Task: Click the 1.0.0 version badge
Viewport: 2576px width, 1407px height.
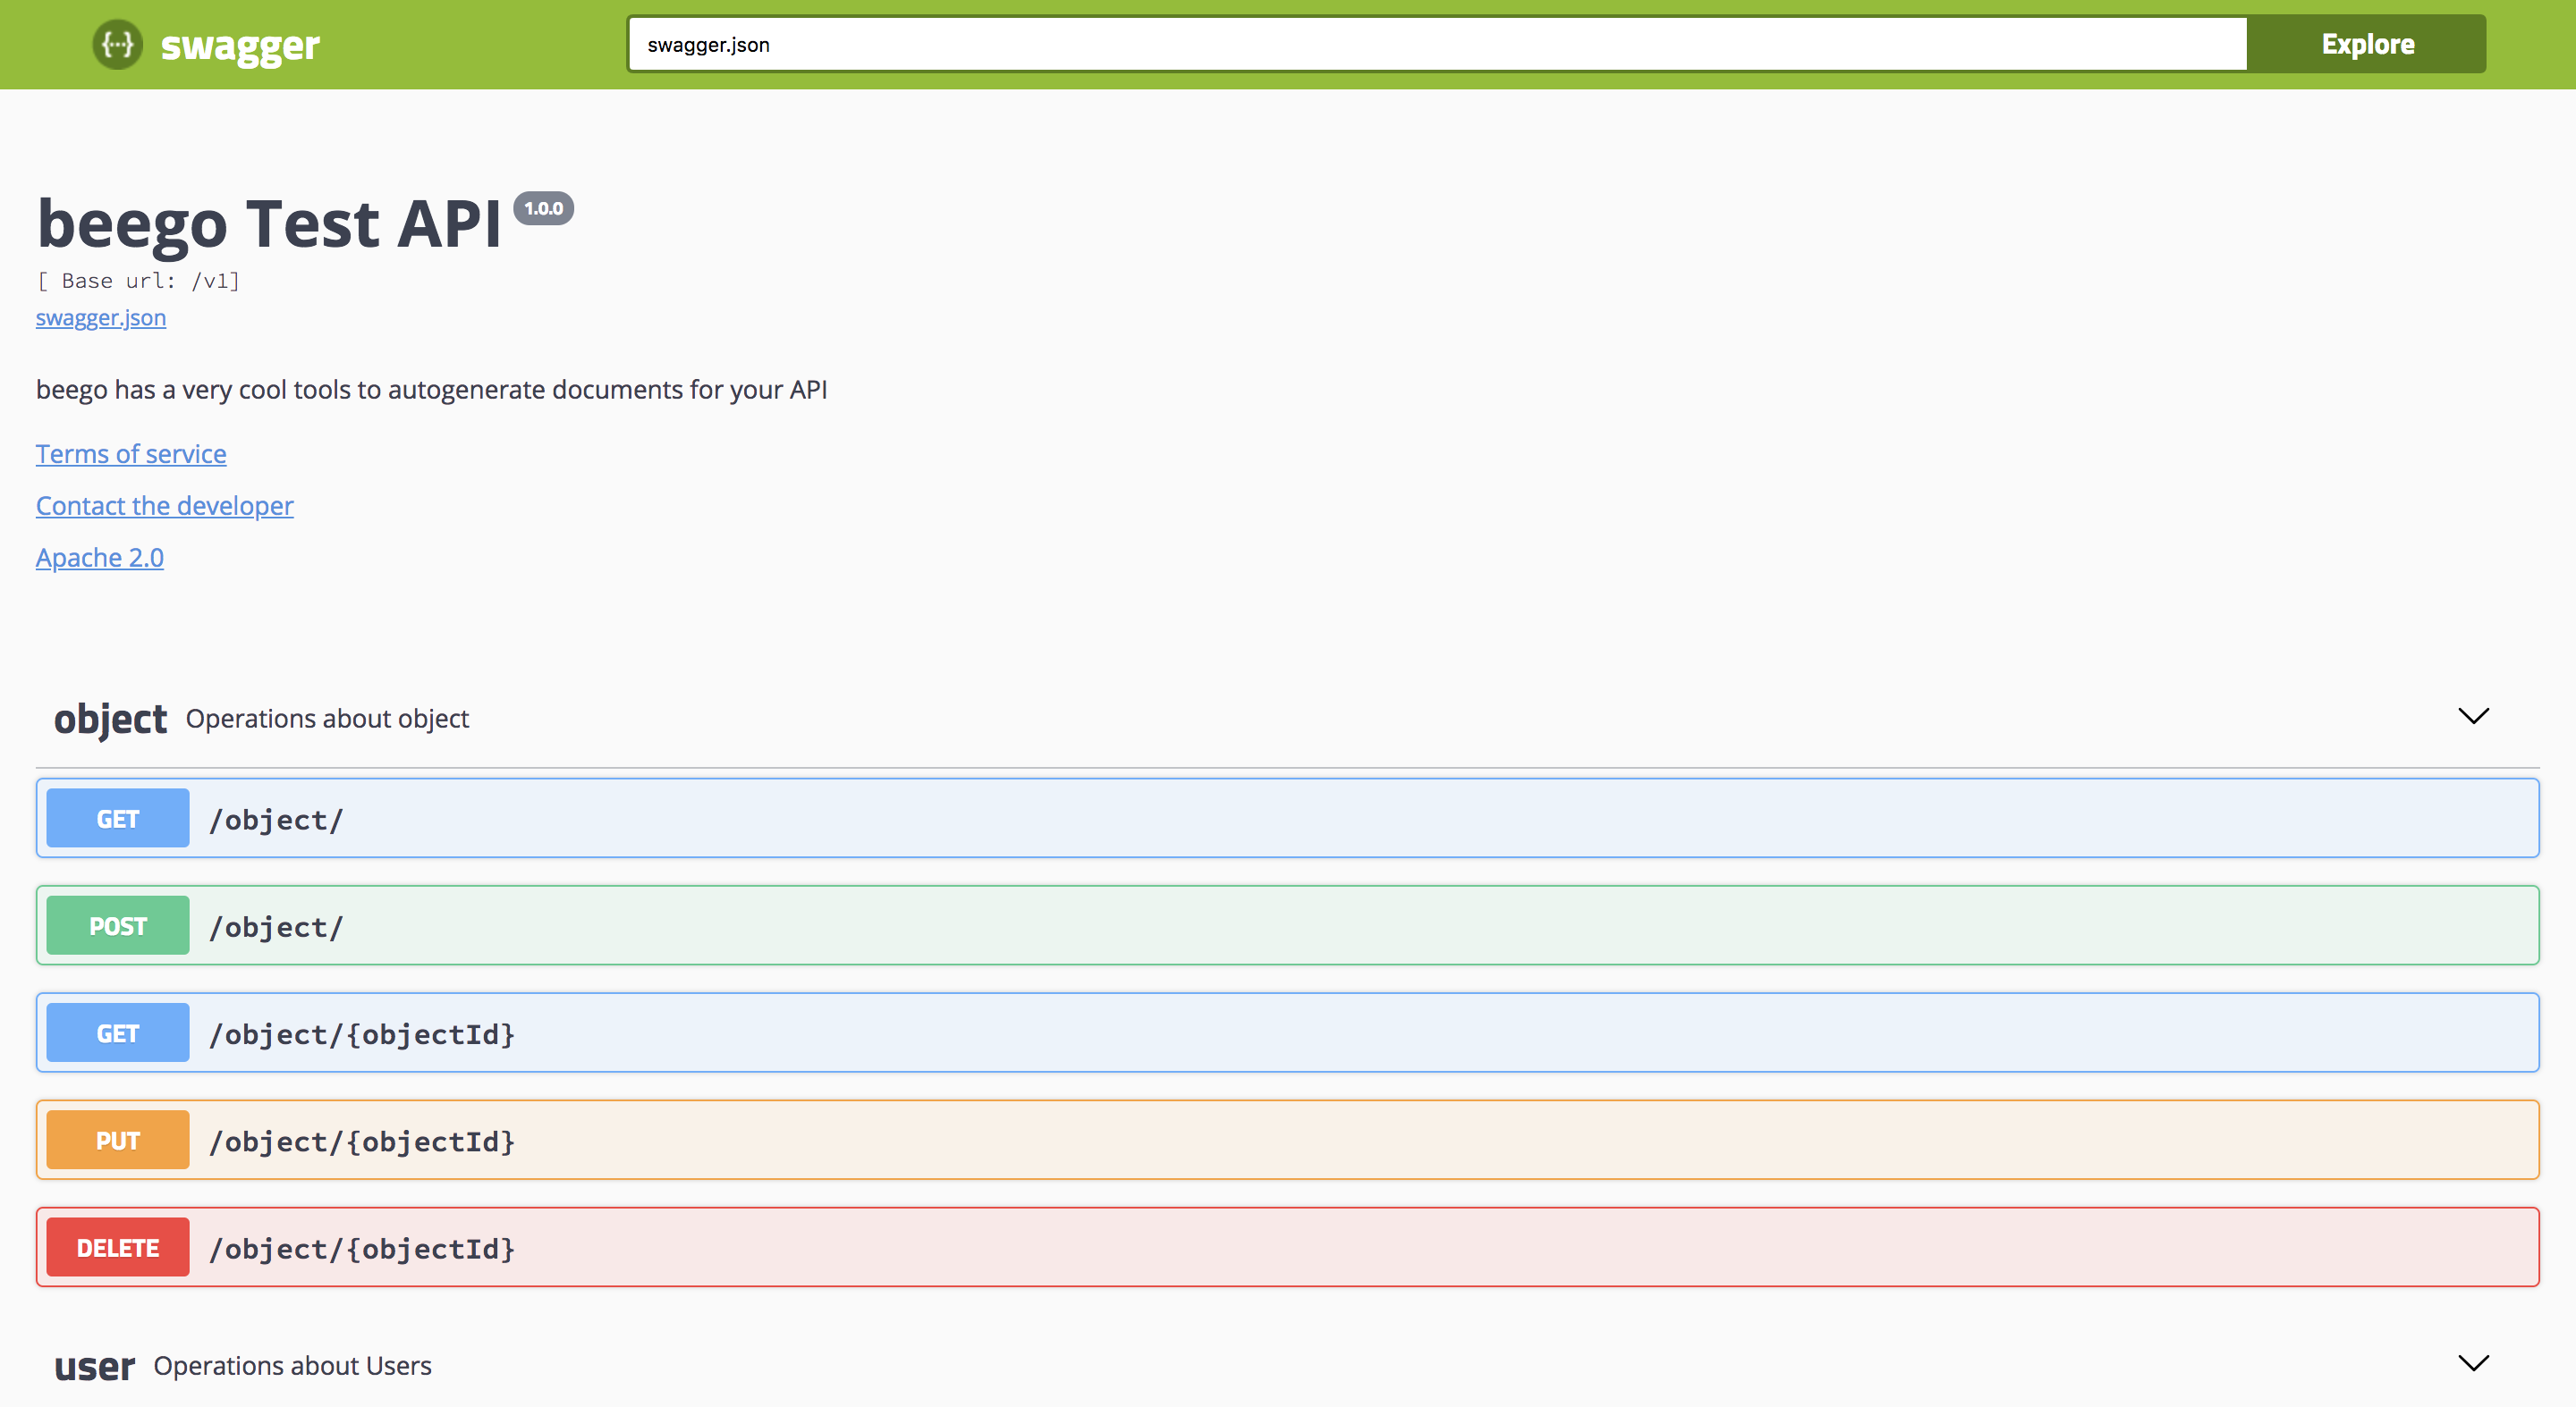Action: pos(543,208)
